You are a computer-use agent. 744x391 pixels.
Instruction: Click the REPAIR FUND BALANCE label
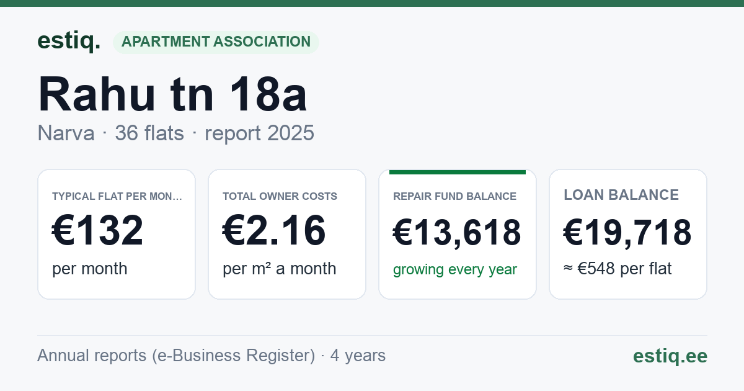coord(454,196)
